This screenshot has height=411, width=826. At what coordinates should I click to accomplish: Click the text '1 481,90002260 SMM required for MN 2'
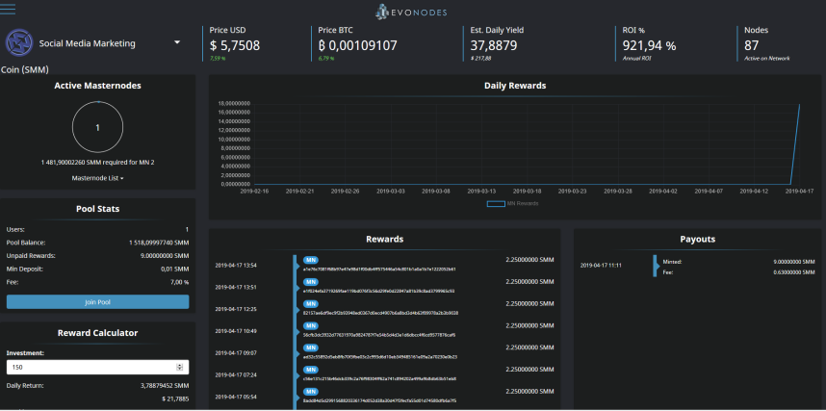[97, 163]
